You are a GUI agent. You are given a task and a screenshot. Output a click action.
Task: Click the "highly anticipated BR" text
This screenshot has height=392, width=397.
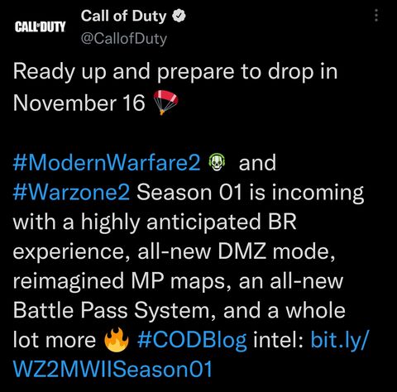coord(189,222)
